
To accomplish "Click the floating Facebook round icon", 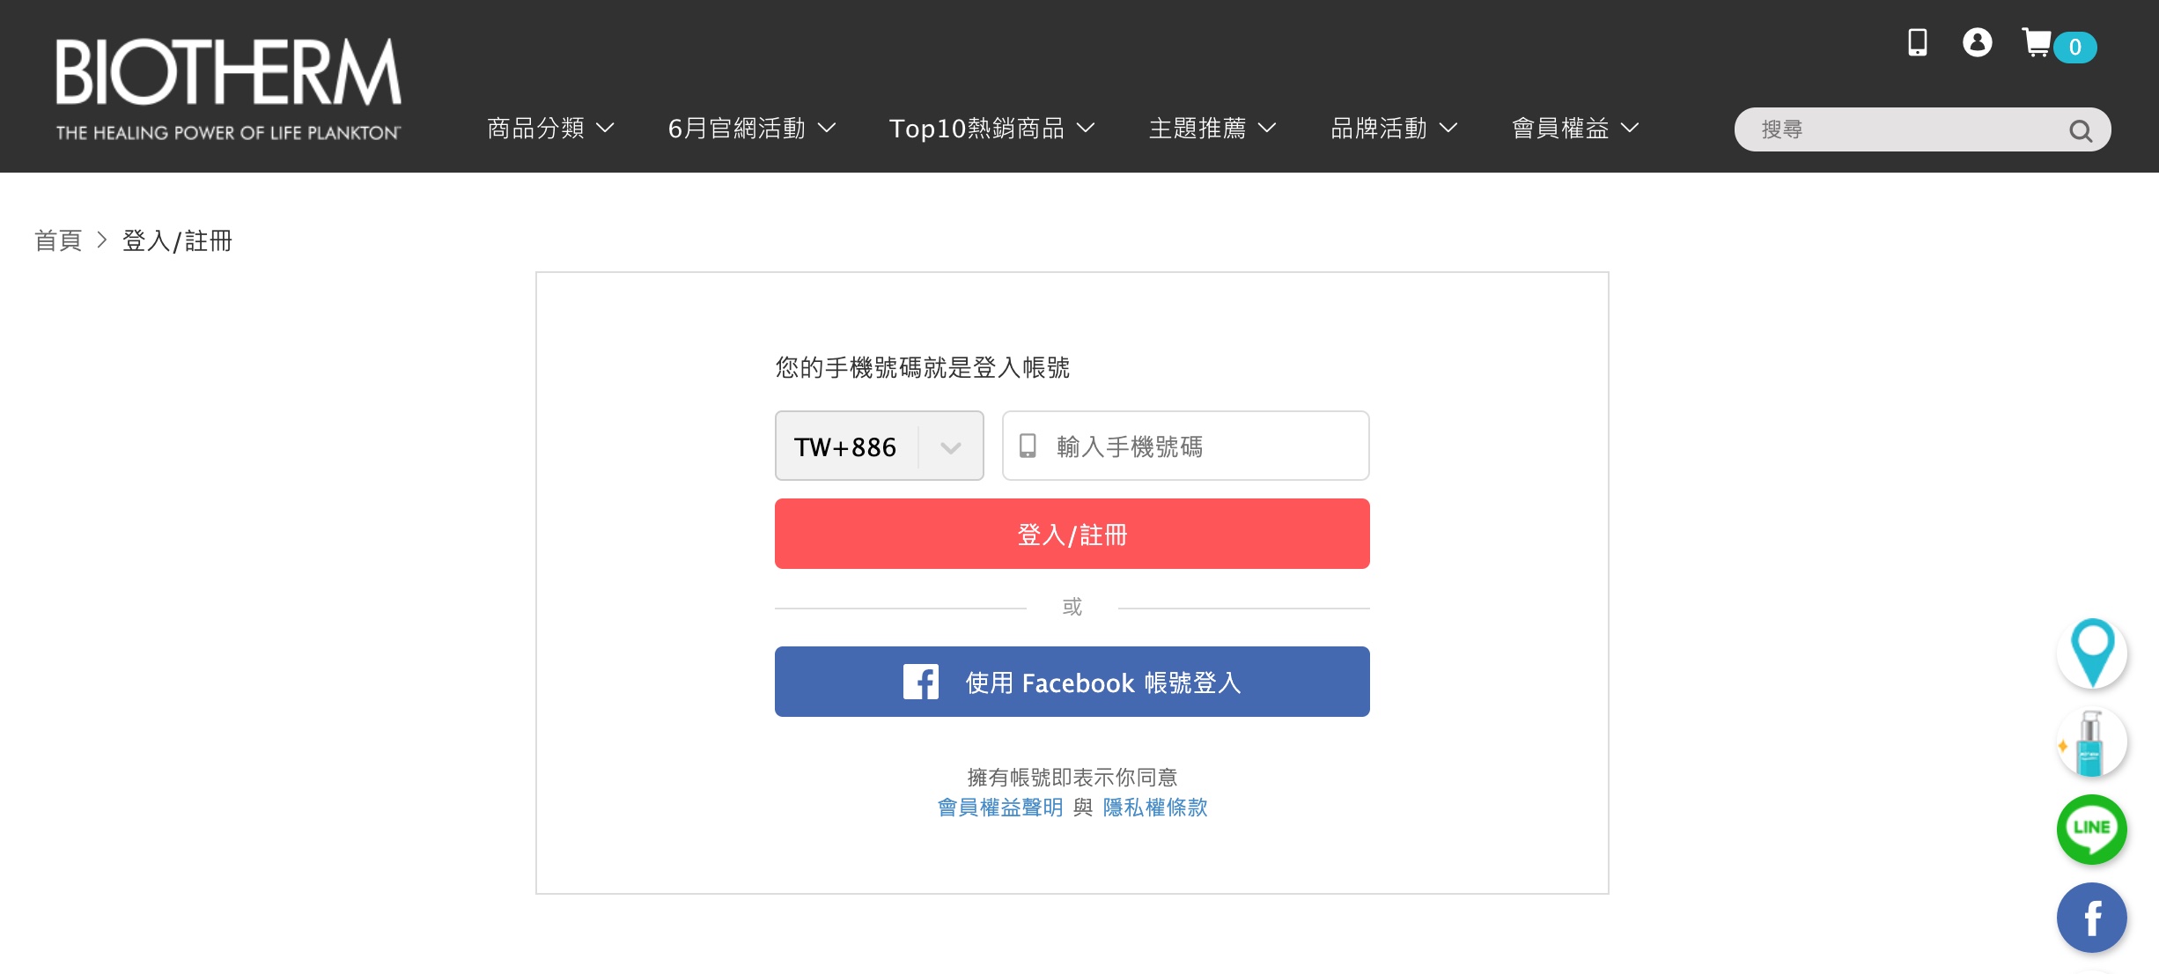I will coord(2092,918).
